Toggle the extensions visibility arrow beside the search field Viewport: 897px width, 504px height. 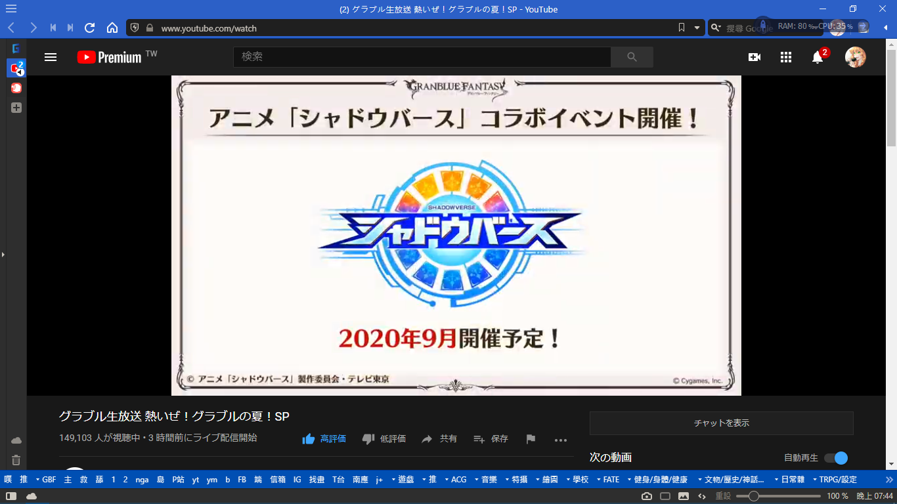point(885,28)
